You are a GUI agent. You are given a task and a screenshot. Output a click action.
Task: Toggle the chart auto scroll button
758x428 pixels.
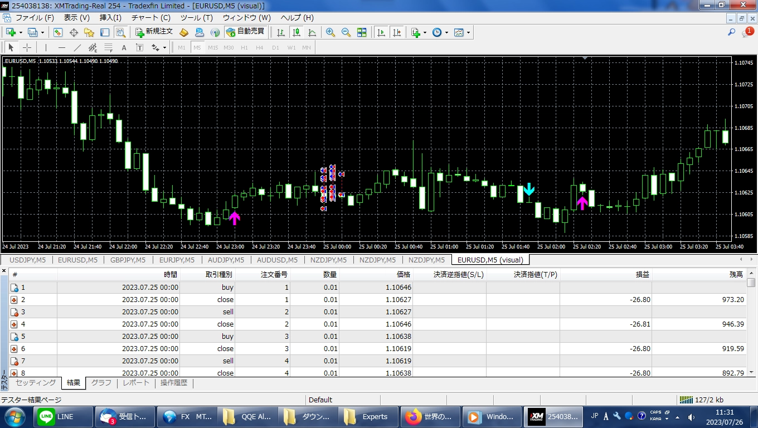pos(381,32)
